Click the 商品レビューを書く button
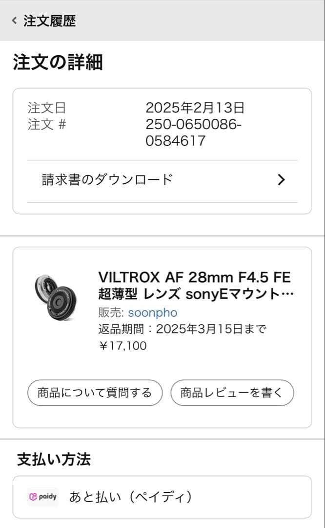 point(232,392)
